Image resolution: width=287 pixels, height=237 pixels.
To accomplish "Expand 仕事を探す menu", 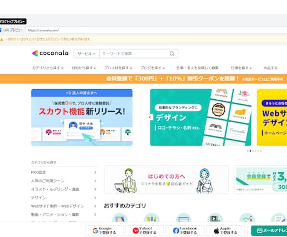I will point(241,68).
